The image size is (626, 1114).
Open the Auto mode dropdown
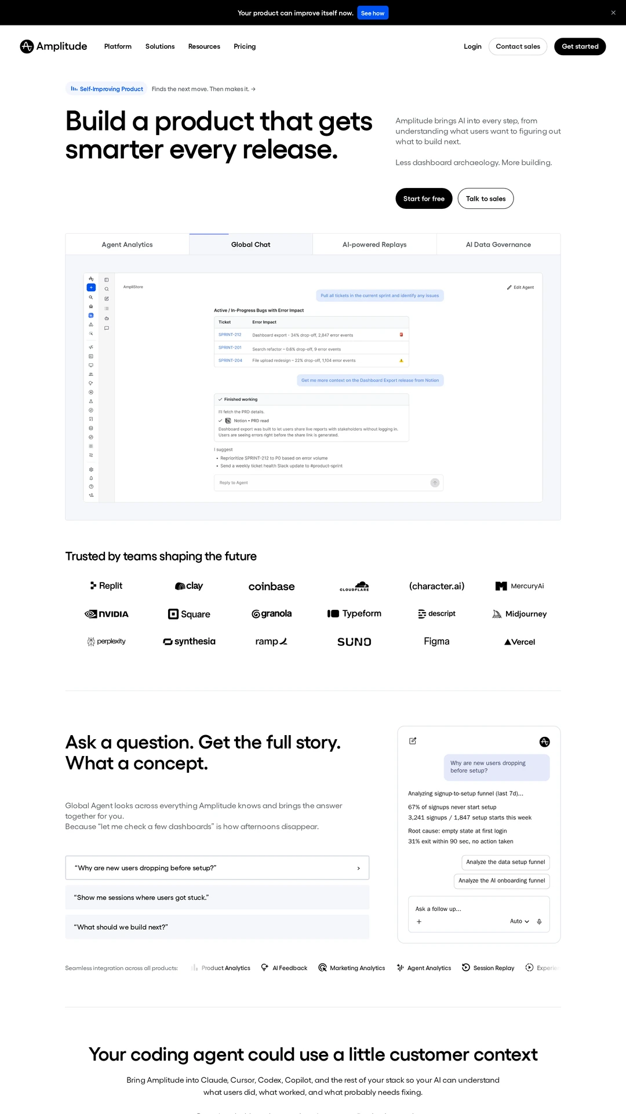click(519, 921)
